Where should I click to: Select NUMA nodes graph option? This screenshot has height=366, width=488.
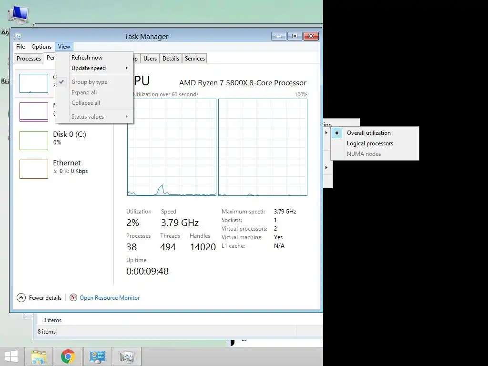[x=375, y=154]
